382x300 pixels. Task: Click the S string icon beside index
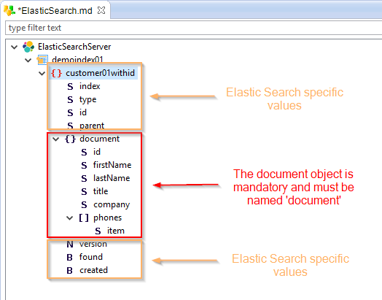click(70, 86)
